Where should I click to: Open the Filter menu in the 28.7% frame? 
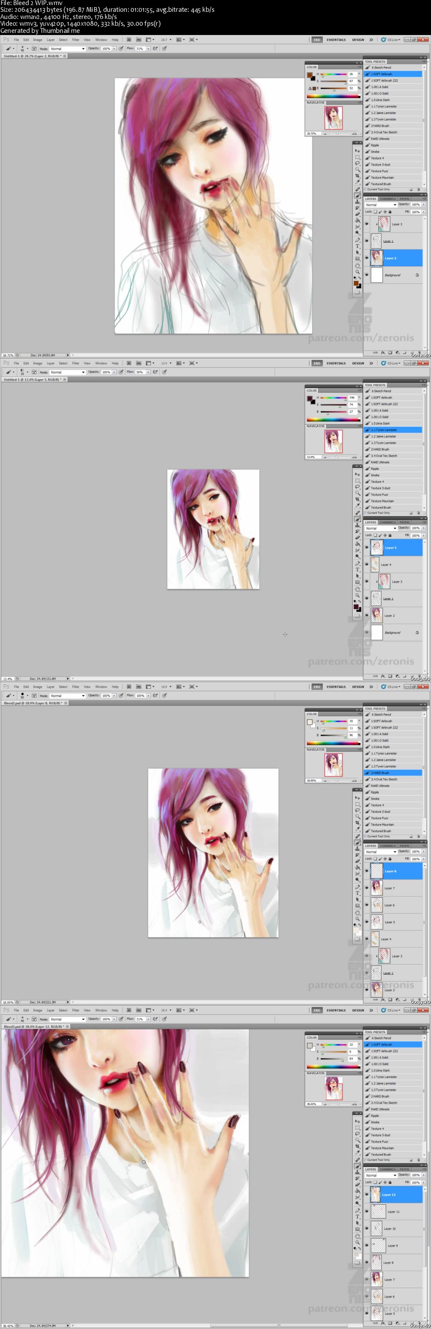(75, 40)
